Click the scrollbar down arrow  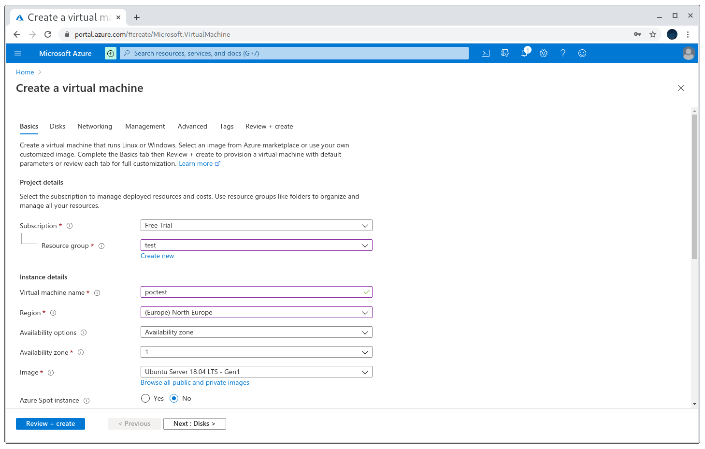tap(694, 404)
